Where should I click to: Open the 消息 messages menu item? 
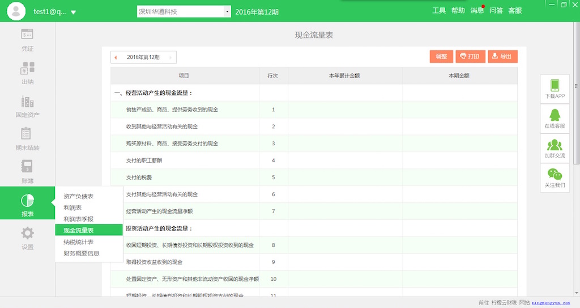click(x=476, y=11)
